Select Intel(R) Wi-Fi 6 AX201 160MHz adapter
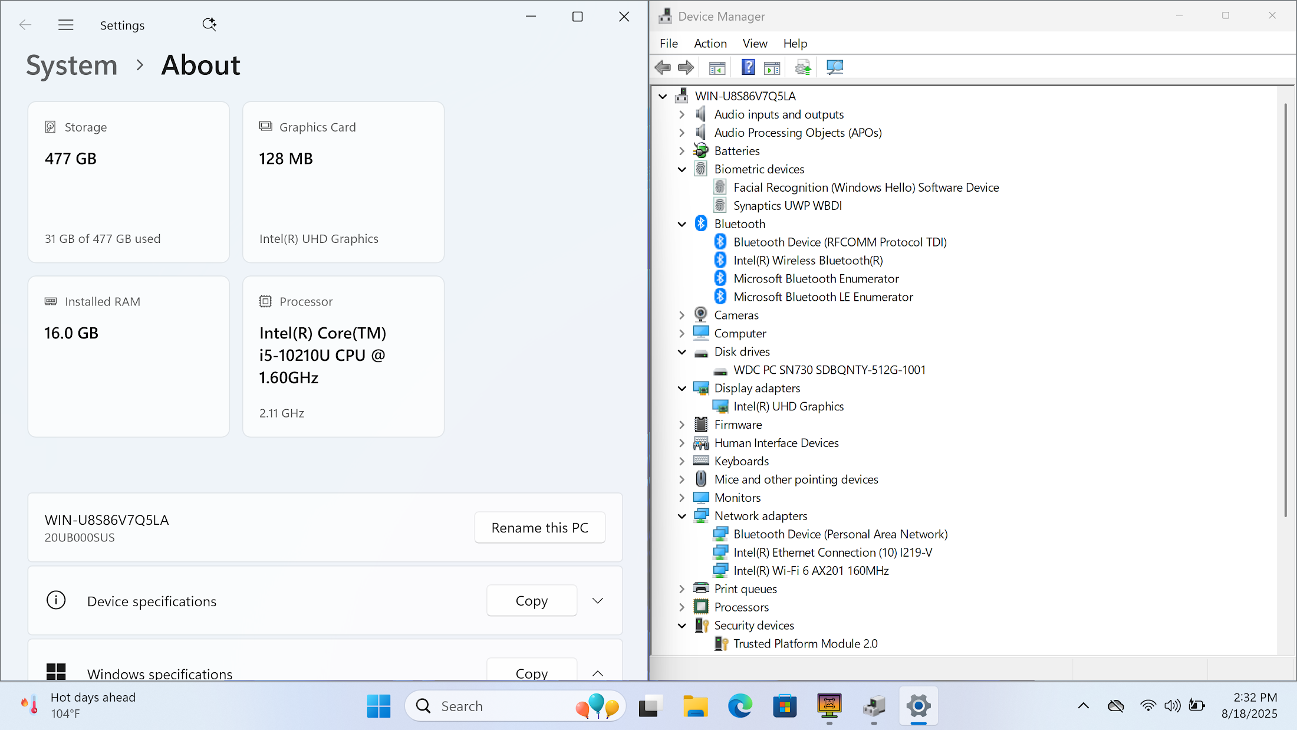Screen dimensions: 1297x730 click(x=811, y=571)
